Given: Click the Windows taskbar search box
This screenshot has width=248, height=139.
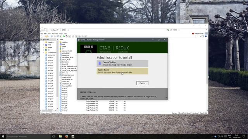Looking at the screenshot, I should 28,136.
